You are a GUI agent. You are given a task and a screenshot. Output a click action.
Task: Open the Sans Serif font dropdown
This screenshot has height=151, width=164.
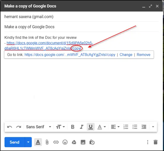point(39,127)
